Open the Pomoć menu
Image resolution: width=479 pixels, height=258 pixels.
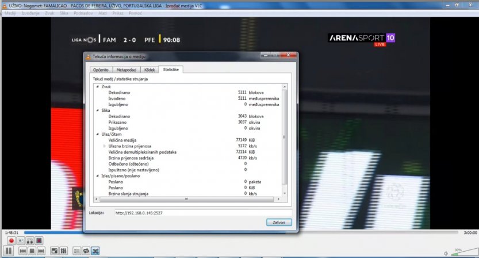tap(135, 13)
